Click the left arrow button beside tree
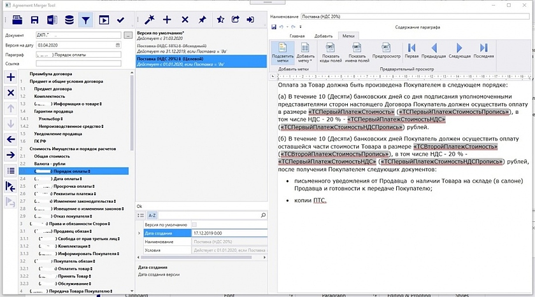The width and height of the screenshot is (535, 297). coord(11,139)
